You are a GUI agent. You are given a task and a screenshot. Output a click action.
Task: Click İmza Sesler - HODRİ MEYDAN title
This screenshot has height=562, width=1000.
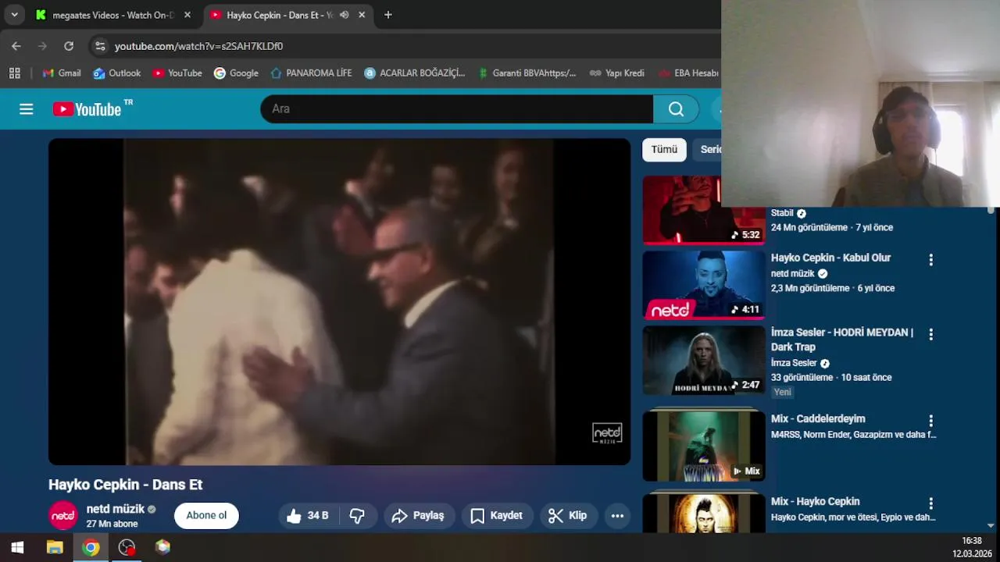click(842, 340)
